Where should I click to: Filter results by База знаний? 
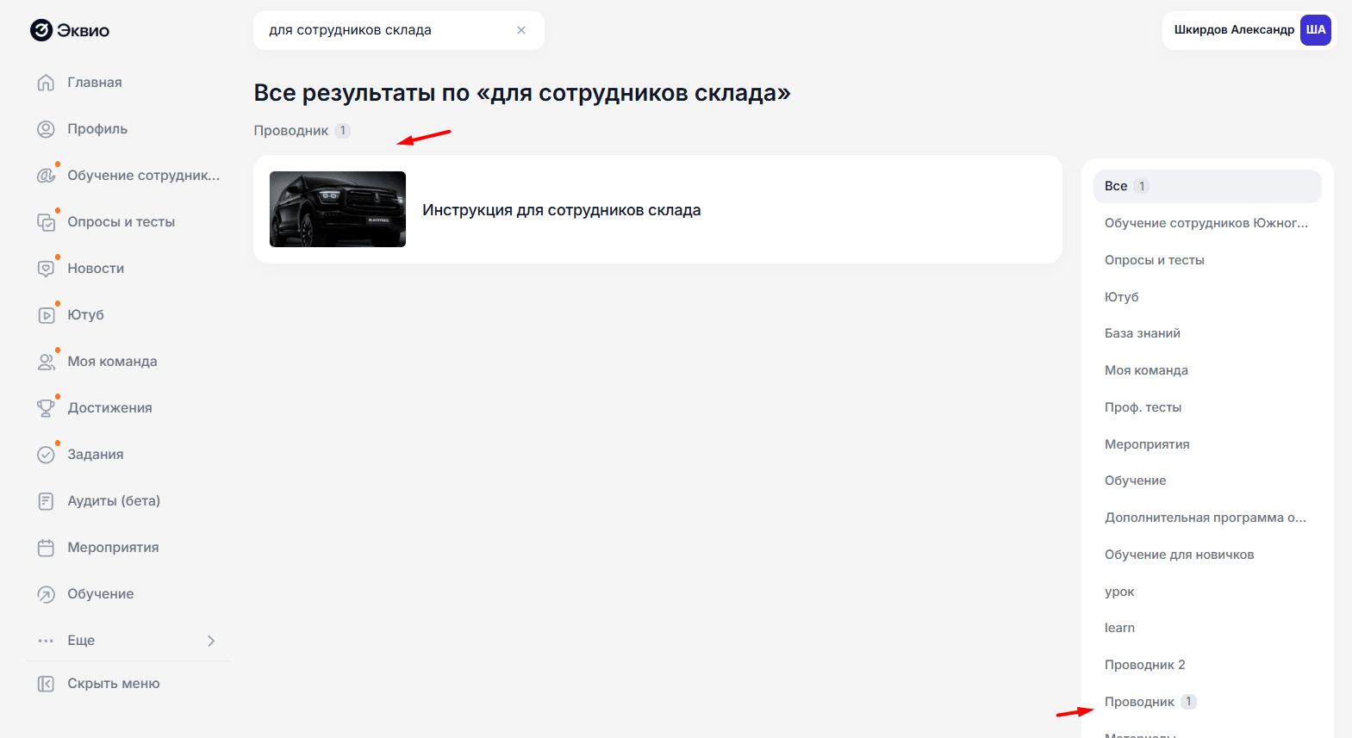(1142, 333)
